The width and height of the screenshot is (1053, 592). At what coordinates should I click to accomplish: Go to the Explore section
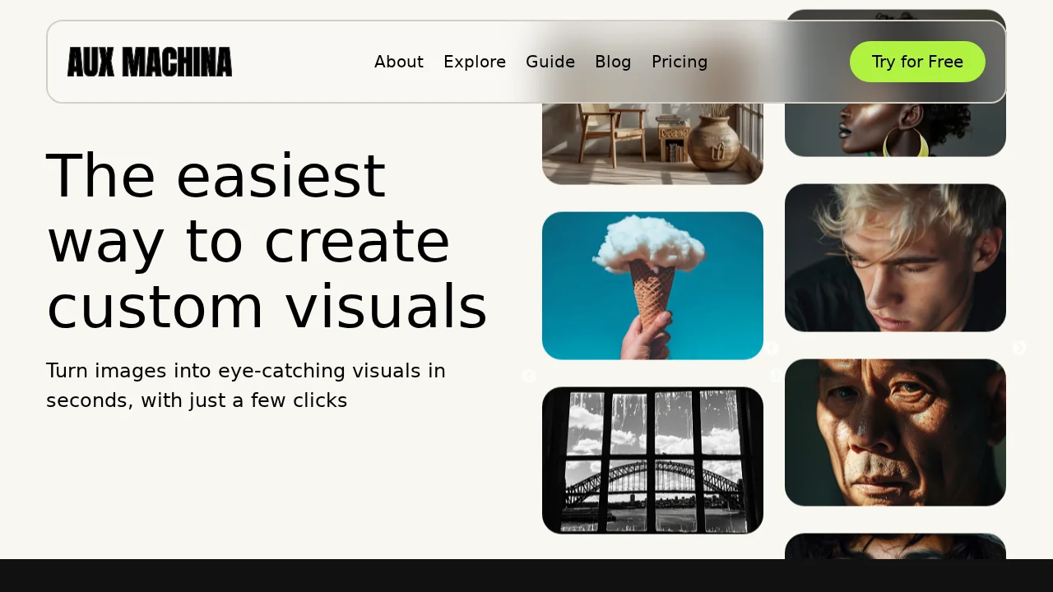(475, 62)
